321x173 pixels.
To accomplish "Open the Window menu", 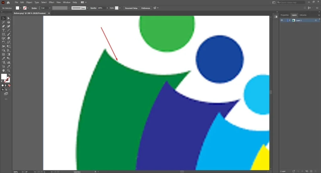I will pyautogui.click(x=66, y=3).
